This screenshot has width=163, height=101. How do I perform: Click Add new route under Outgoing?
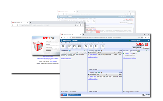point(93,79)
